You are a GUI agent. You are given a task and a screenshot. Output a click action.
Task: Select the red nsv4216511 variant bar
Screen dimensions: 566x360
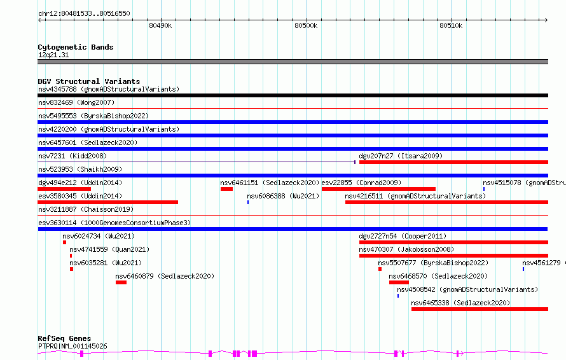[446, 202]
